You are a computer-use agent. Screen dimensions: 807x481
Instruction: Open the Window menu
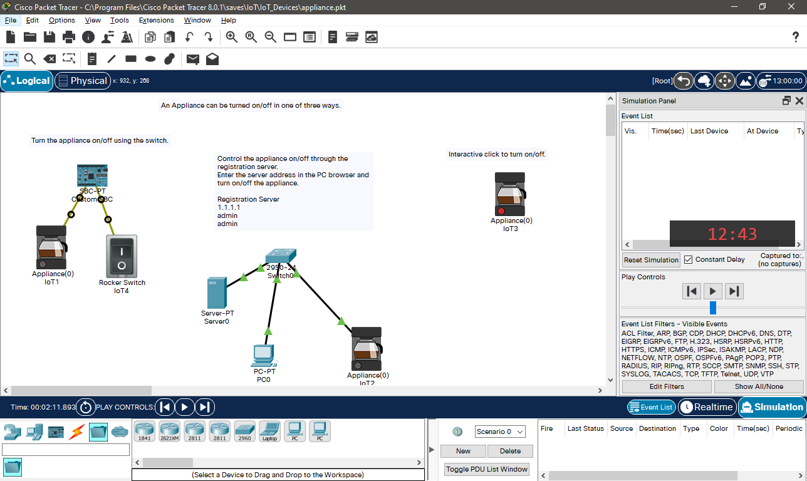(197, 20)
